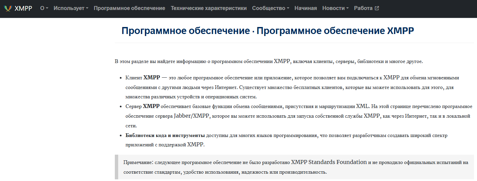The height and width of the screenshot is (181, 477).
Task: Expand the Сообщество menu
Action: coord(270,8)
